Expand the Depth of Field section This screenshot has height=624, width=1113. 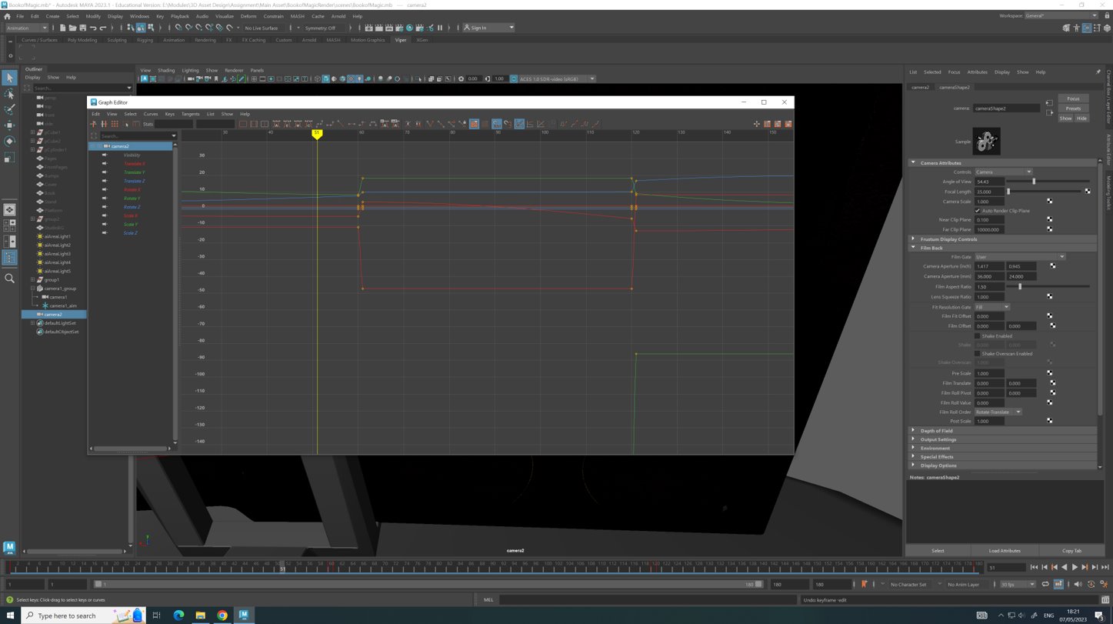[x=938, y=431]
